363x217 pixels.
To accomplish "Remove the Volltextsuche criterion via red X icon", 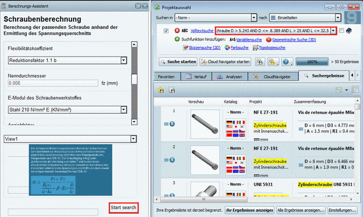I will (x=177, y=30).
